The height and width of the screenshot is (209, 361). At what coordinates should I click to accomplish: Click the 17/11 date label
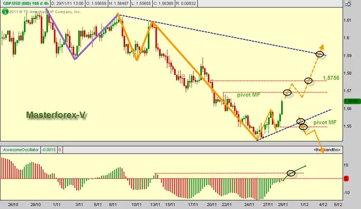tap(193, 204)
